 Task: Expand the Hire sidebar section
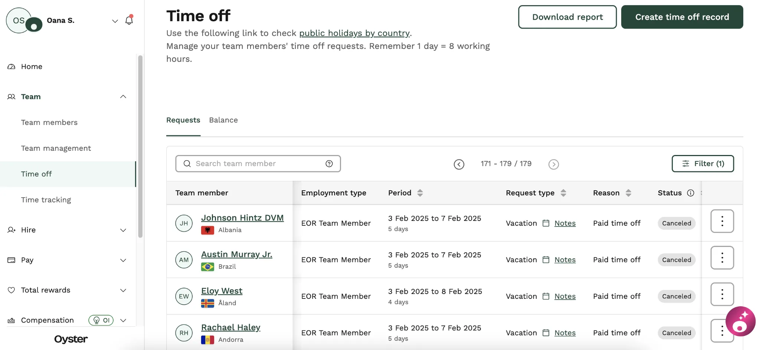(123, 230)
